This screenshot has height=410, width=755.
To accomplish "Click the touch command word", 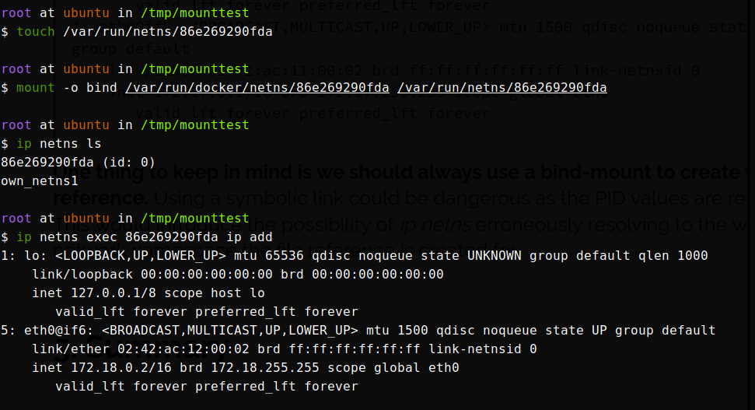I will tap(36, 32).
